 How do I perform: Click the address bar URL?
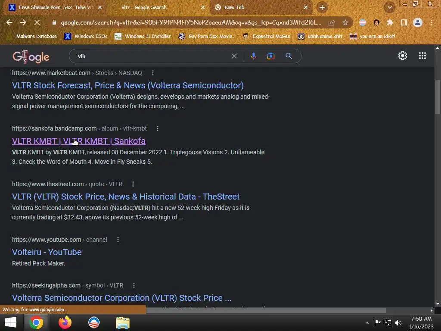coord(191,22)
